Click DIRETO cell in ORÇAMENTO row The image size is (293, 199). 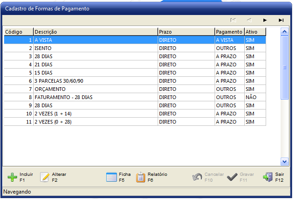click(x=186, y=89)
